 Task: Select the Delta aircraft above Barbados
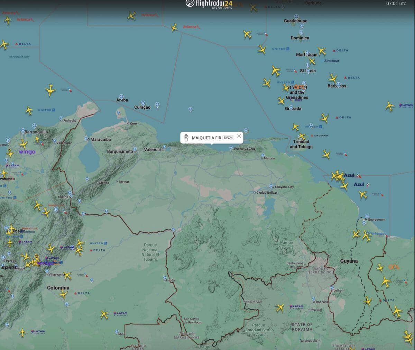tap(333, 78)
